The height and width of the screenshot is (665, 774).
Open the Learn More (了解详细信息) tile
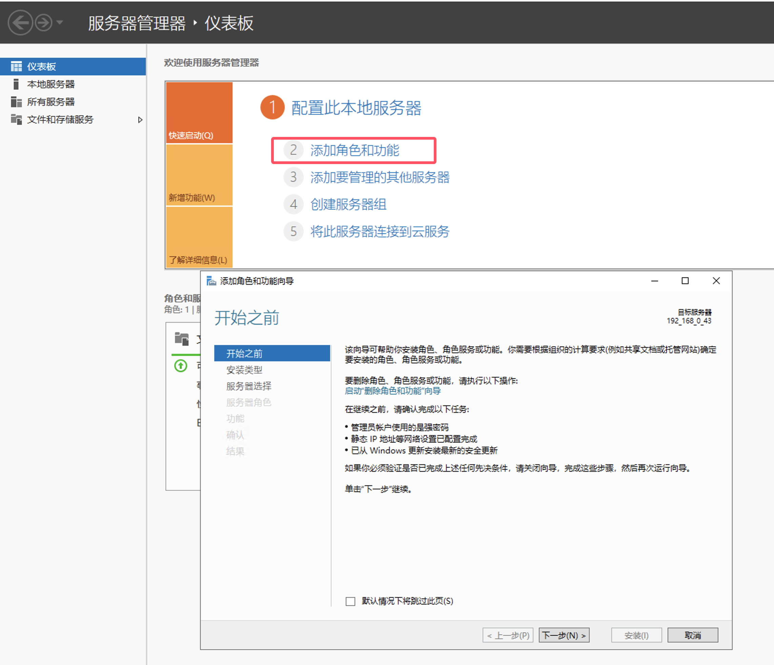click(x=199, y=237)
